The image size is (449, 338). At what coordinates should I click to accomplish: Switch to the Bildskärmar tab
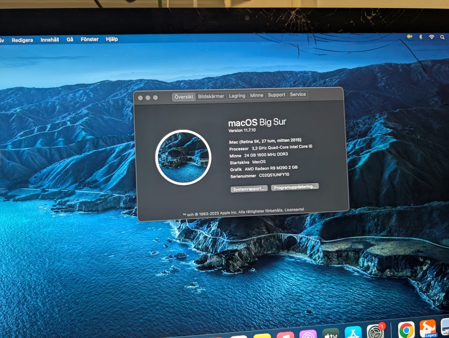point(211,96)
